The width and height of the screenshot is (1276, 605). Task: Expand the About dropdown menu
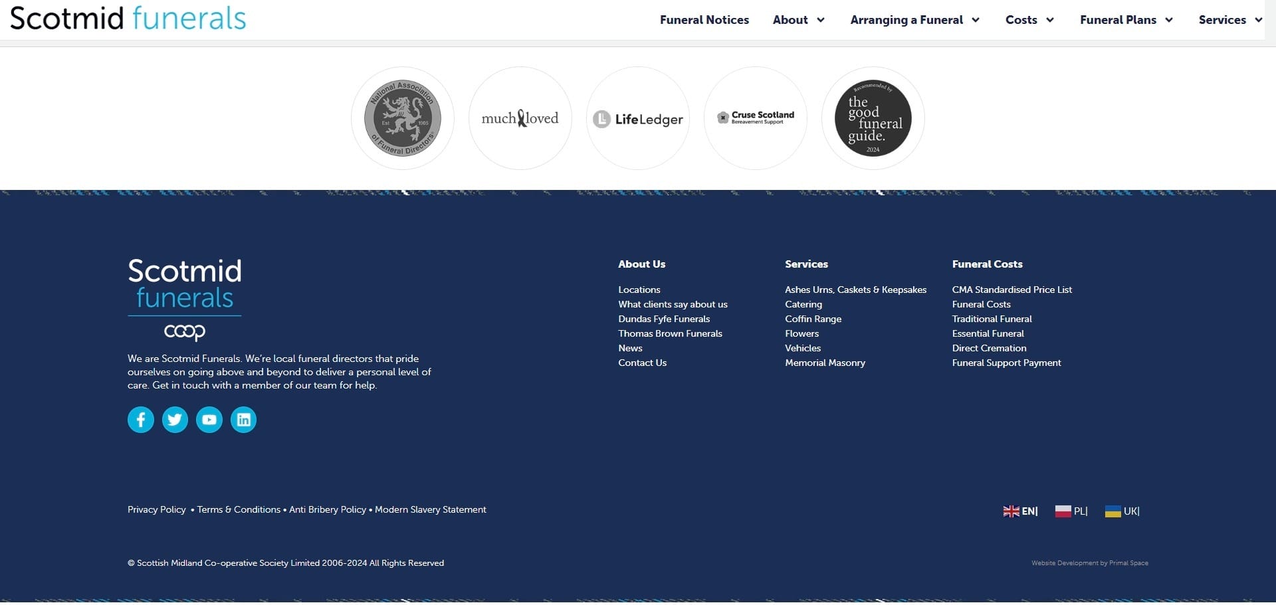[799, 20]
